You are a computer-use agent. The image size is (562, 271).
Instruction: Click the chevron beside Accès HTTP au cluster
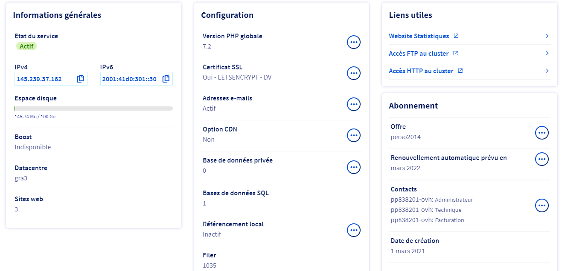pos(547,71)
